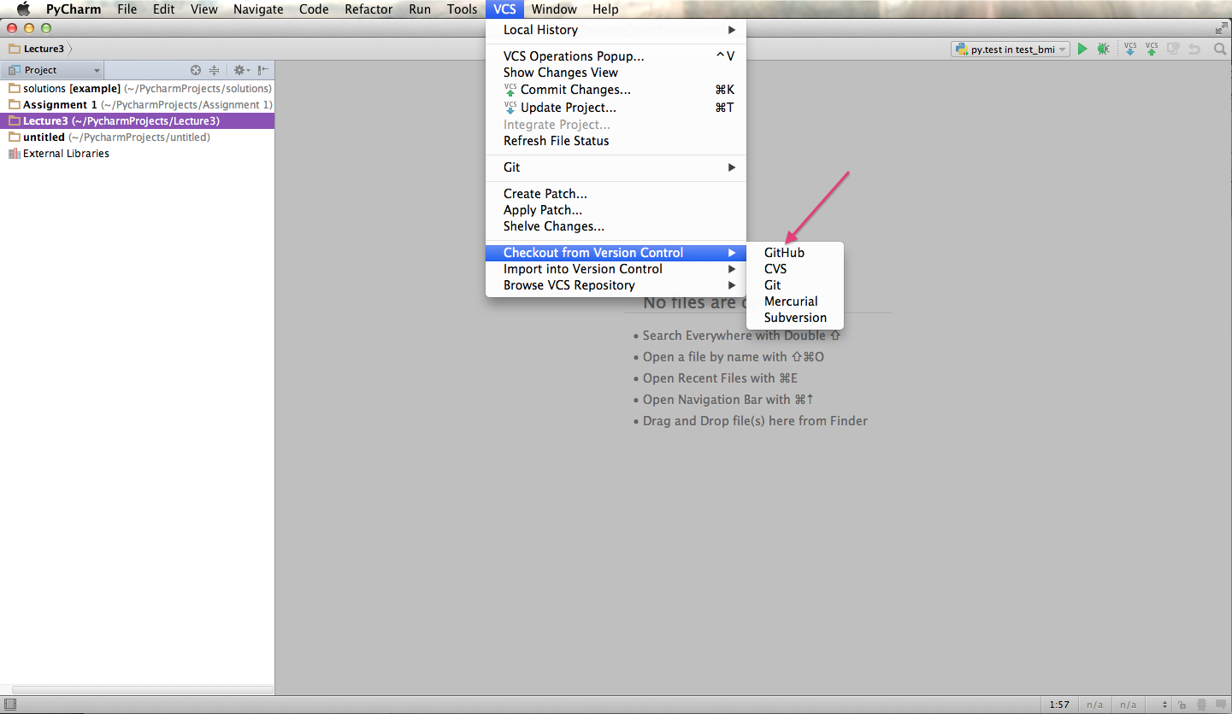Click the Apple menu icon
The width and height of the screenshot is (1232, 714).
[x=23, y=9]
